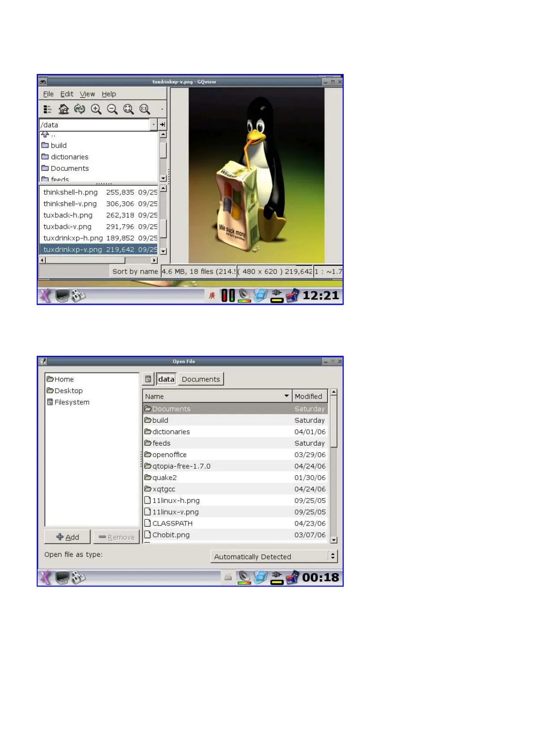
Task: Zoom in on the image in GQview
Action: click(96, 109)
